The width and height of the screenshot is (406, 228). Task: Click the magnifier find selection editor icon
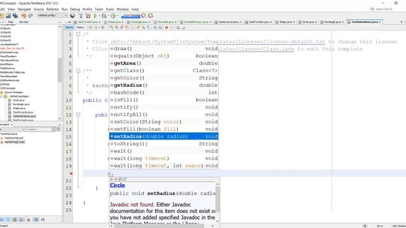point(112,27)
